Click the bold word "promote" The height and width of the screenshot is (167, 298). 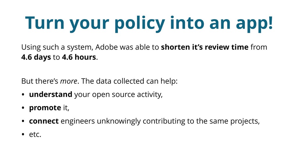tap(45, 108)
